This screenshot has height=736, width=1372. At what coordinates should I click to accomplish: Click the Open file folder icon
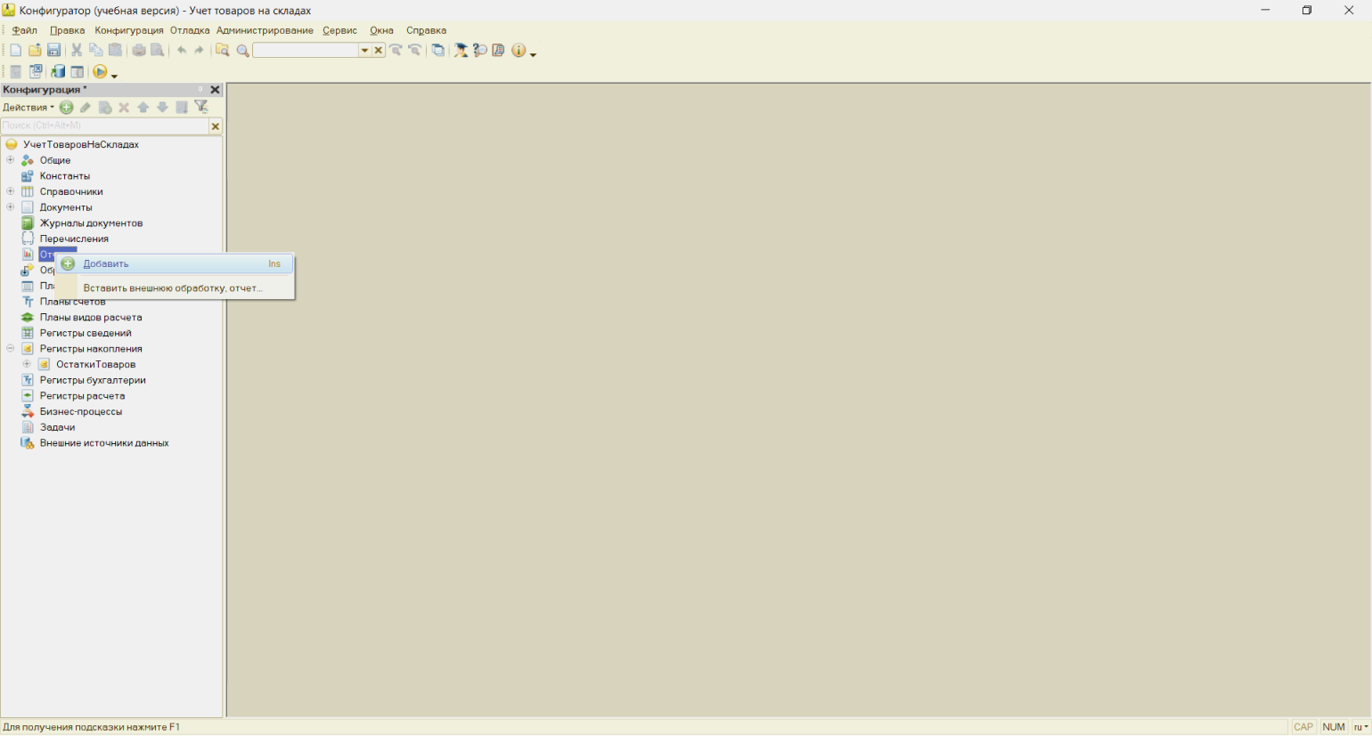coord(35,51)
